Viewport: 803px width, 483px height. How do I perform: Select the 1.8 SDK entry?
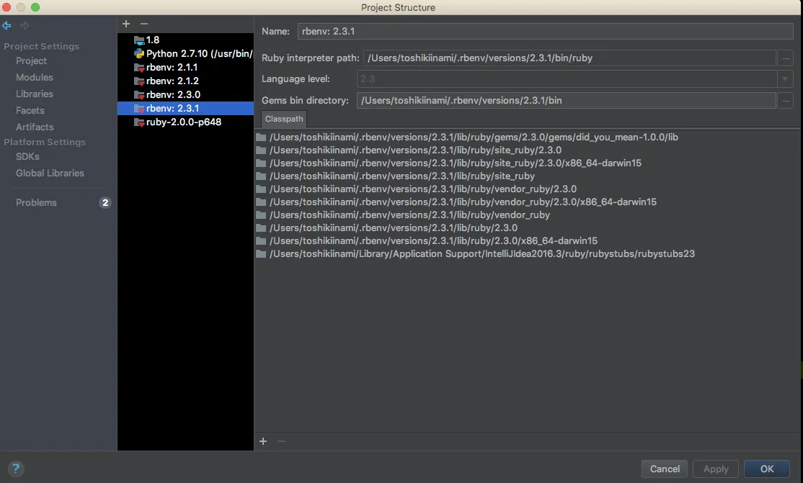tap(185, 40)
